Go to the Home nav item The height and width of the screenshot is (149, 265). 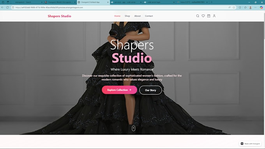[117, 16]
